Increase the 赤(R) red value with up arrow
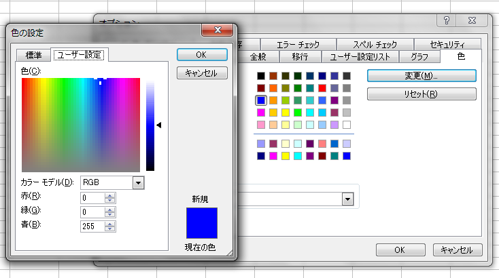This screenshot has height=278, width=499. 109,195
